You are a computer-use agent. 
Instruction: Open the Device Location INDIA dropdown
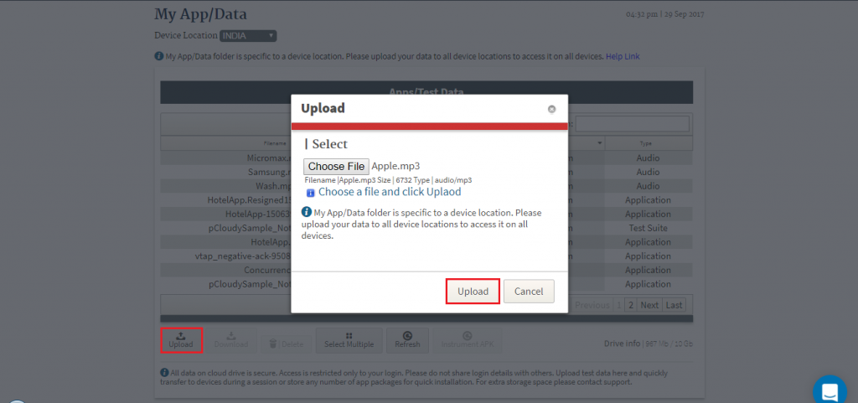248,36
